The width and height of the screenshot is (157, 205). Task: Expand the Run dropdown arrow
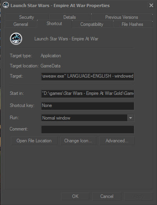[x=130, y=118]
